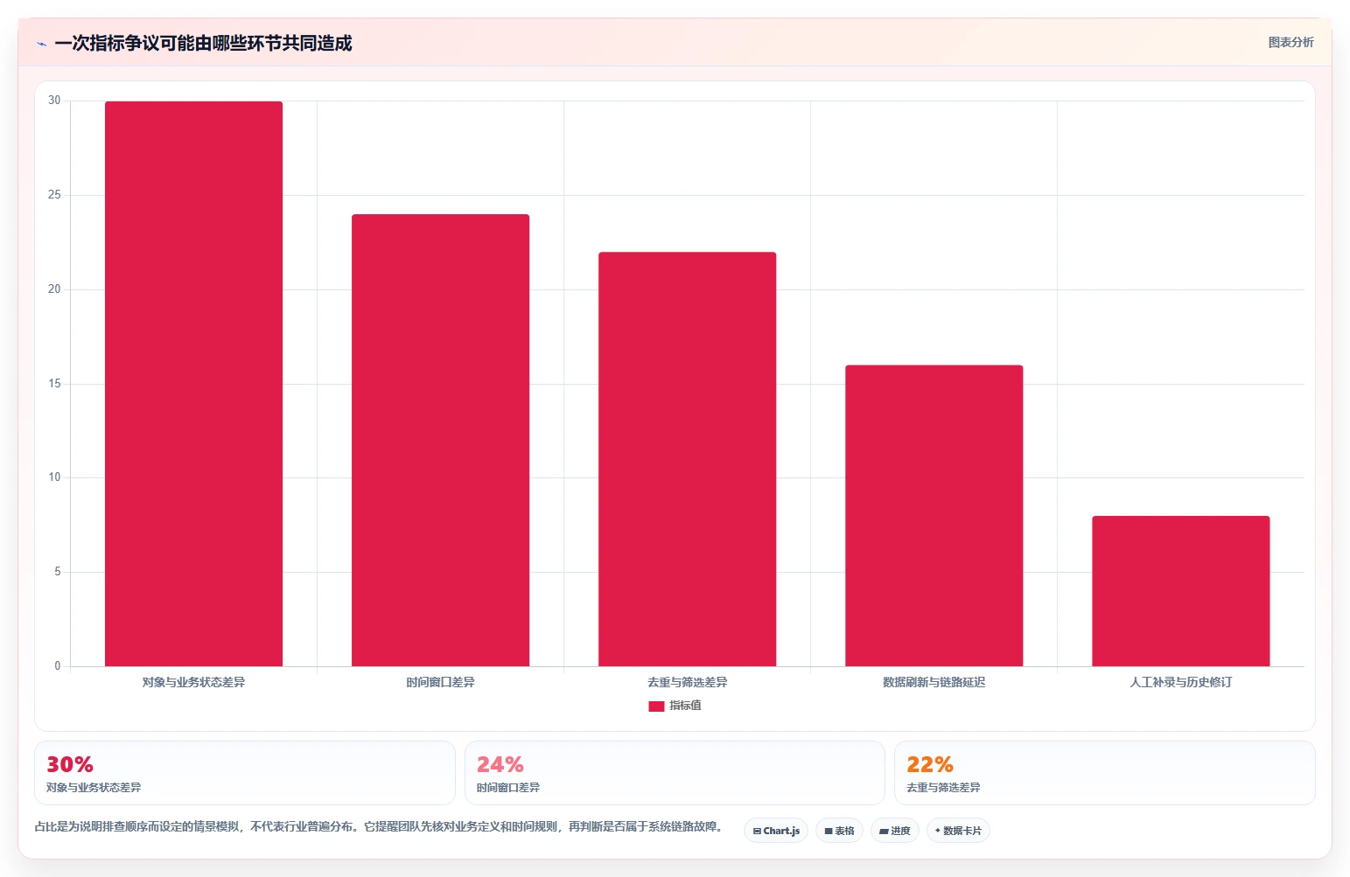Click the 数据刷新与链路延迟 bar
The image size is (1350, 877).
[934, 516]
